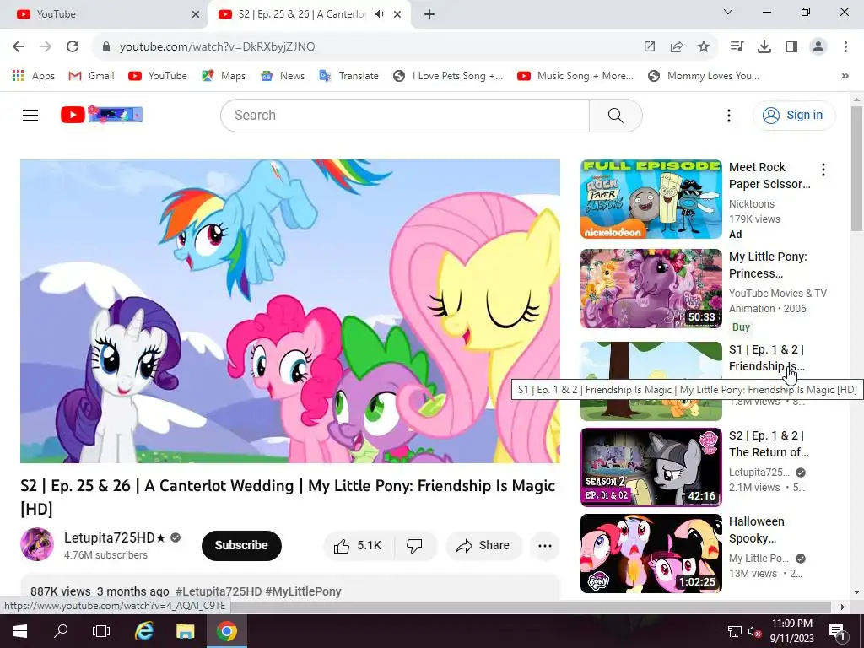This screenshot has width=864, height=648.
Task: Open YouTube settings three-dot menu
Action: click(x=728, y=115)
